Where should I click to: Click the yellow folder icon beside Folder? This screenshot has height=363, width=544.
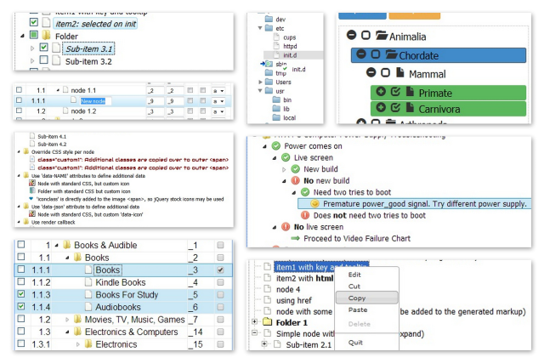point(46,35)
